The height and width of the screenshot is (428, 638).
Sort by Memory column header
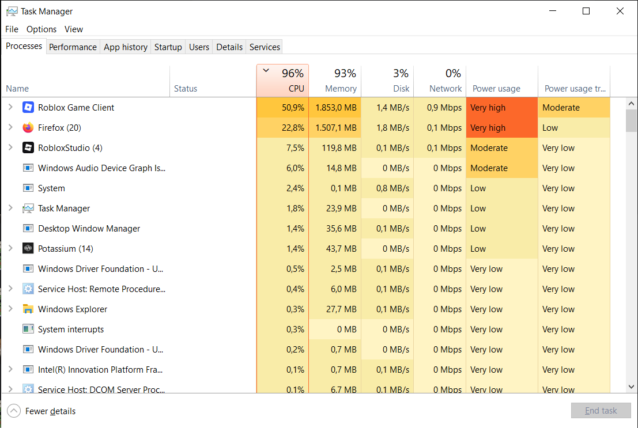tap(335, 81)
